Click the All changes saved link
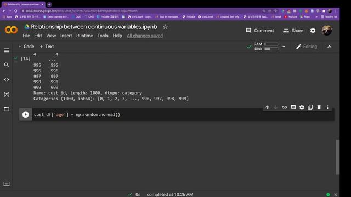Screen dimensions: 351x197 tap(145, 36)
